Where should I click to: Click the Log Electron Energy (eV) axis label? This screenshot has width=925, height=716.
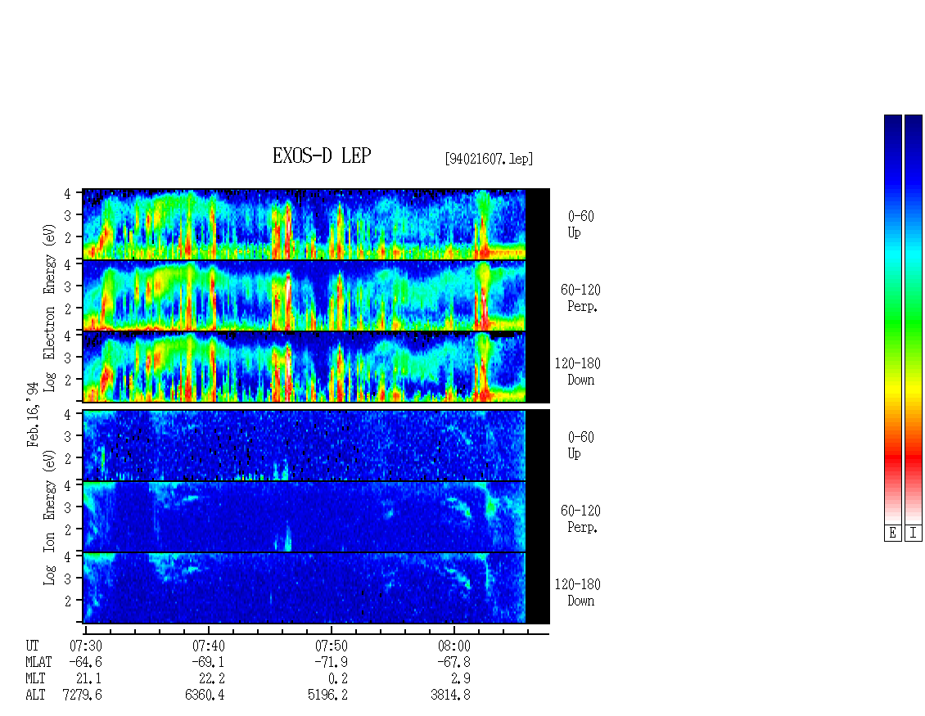(50, 308)
